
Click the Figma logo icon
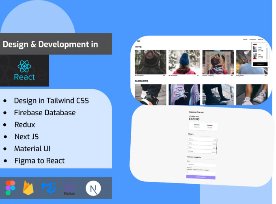(11, 188)
